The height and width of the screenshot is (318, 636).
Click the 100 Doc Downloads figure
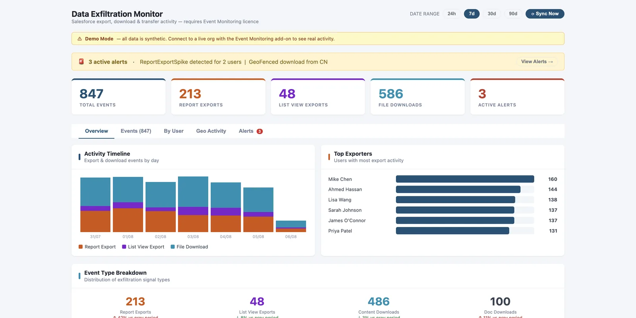[500, 302]
